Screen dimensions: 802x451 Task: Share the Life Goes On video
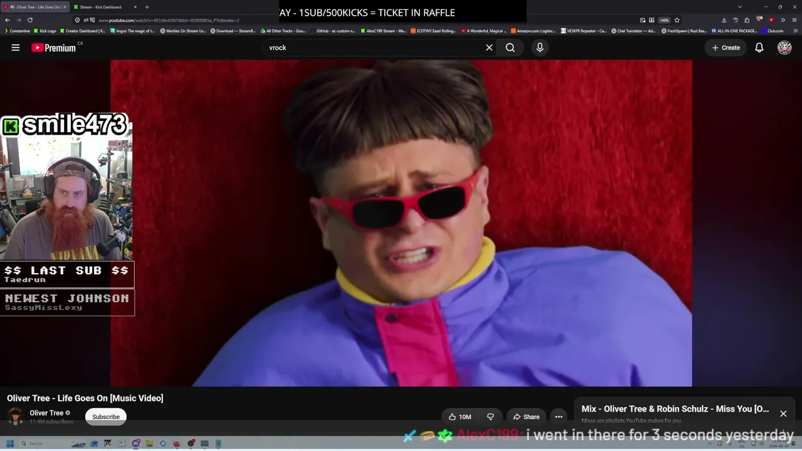[526, 417]
